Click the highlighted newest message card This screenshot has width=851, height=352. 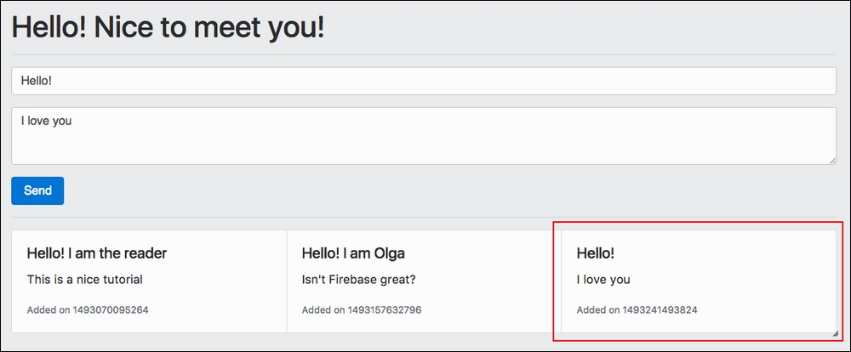699,281
